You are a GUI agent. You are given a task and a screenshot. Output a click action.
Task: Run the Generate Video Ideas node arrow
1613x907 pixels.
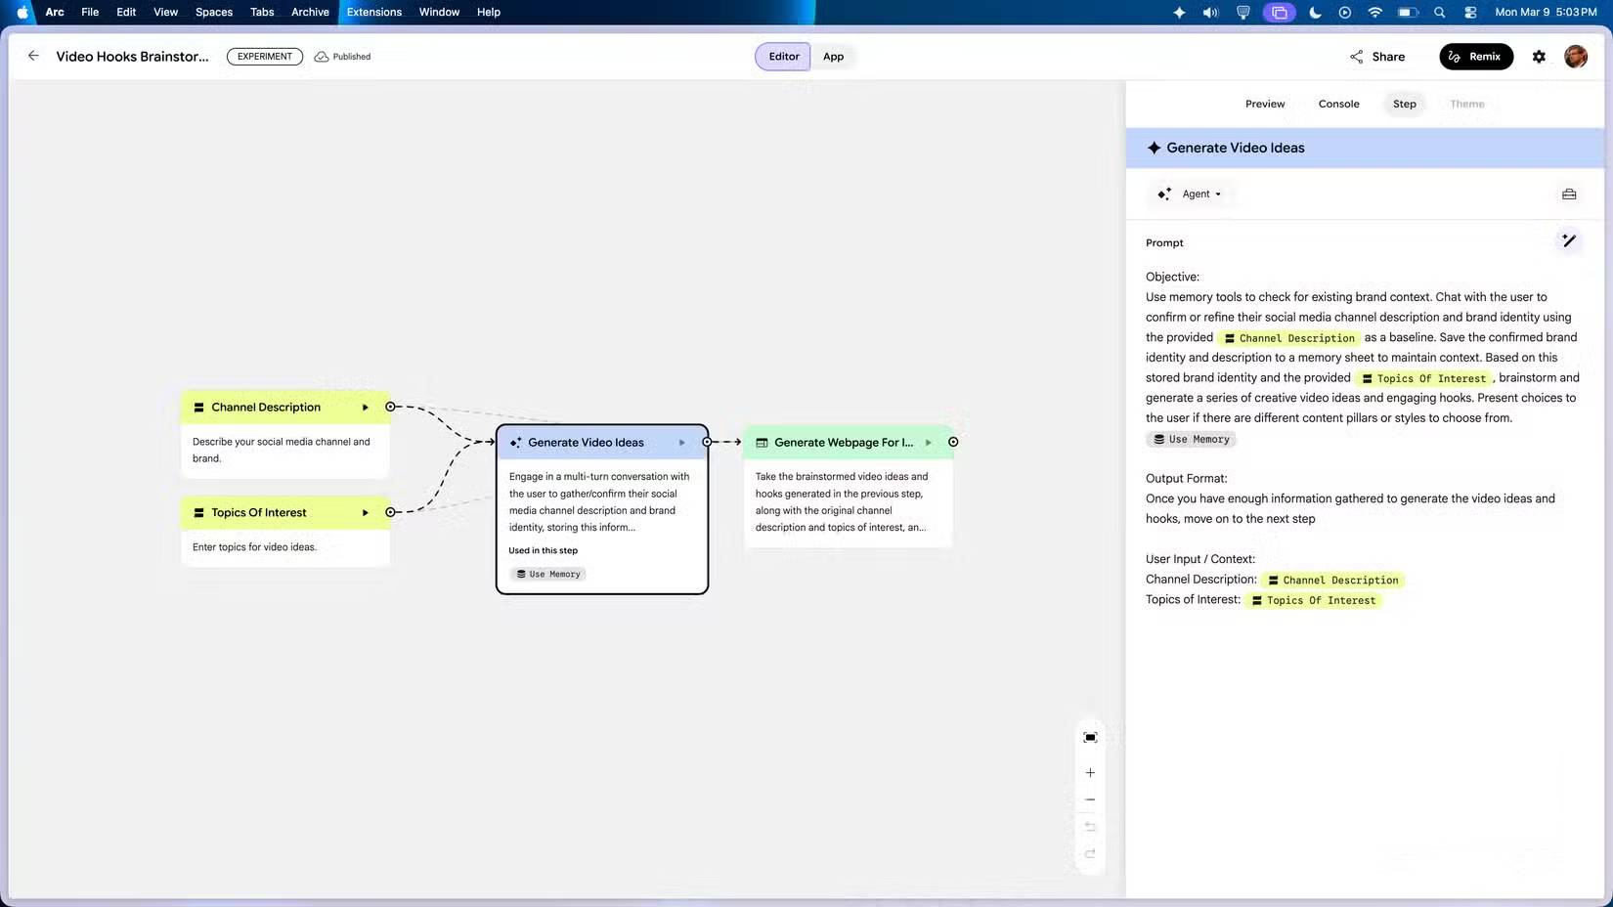(x=682, y=443)
